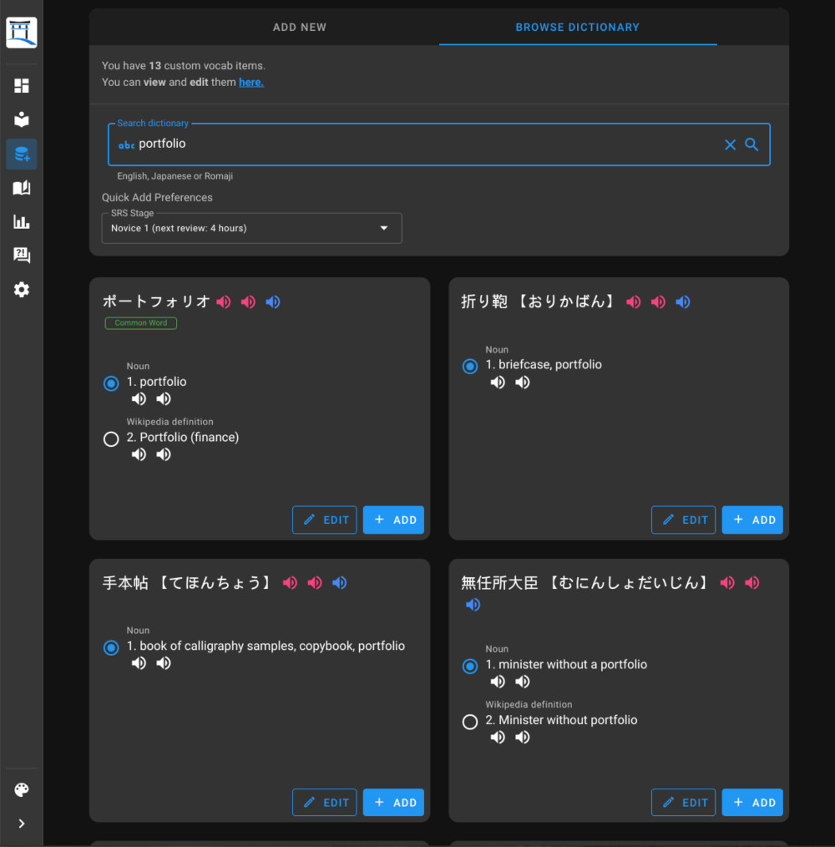
Task: Play first pink audio for ポートフォリオ
Action: point(224,302)
